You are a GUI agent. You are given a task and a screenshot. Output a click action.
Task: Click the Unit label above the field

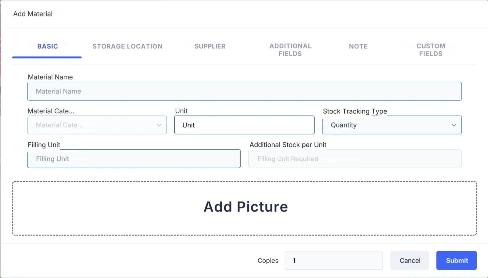[x=181, y=111]
